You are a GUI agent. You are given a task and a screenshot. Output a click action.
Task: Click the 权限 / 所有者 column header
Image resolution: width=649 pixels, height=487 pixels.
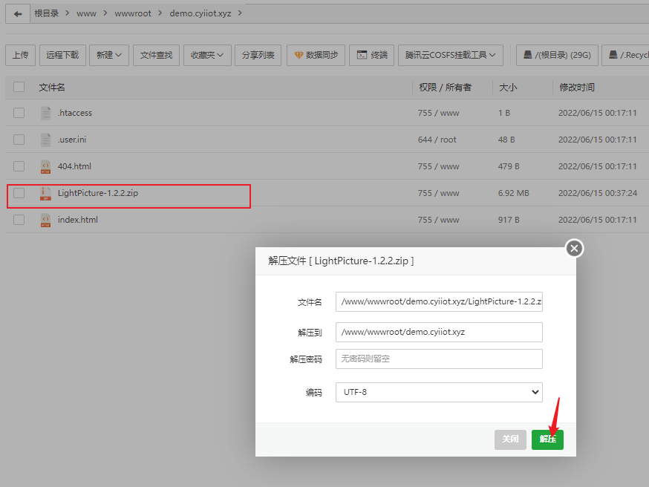coord(445,88)
